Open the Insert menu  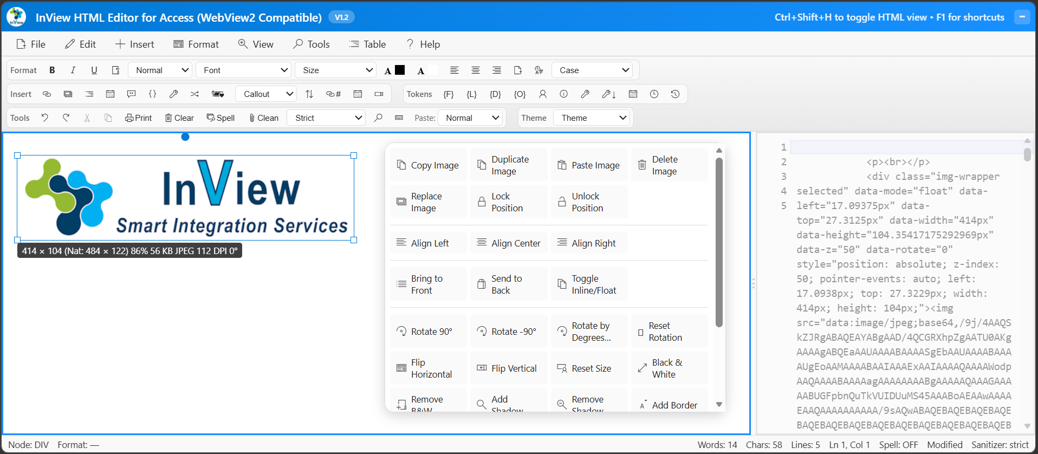click(135, 44)
